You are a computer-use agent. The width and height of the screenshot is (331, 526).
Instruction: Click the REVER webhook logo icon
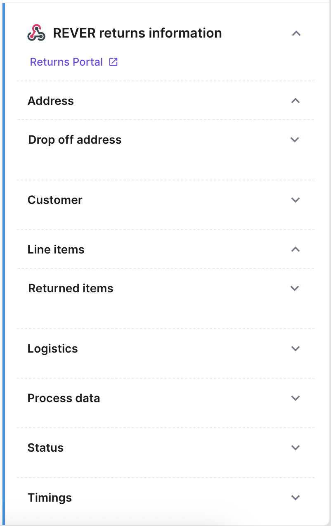[x=36, y=33]
